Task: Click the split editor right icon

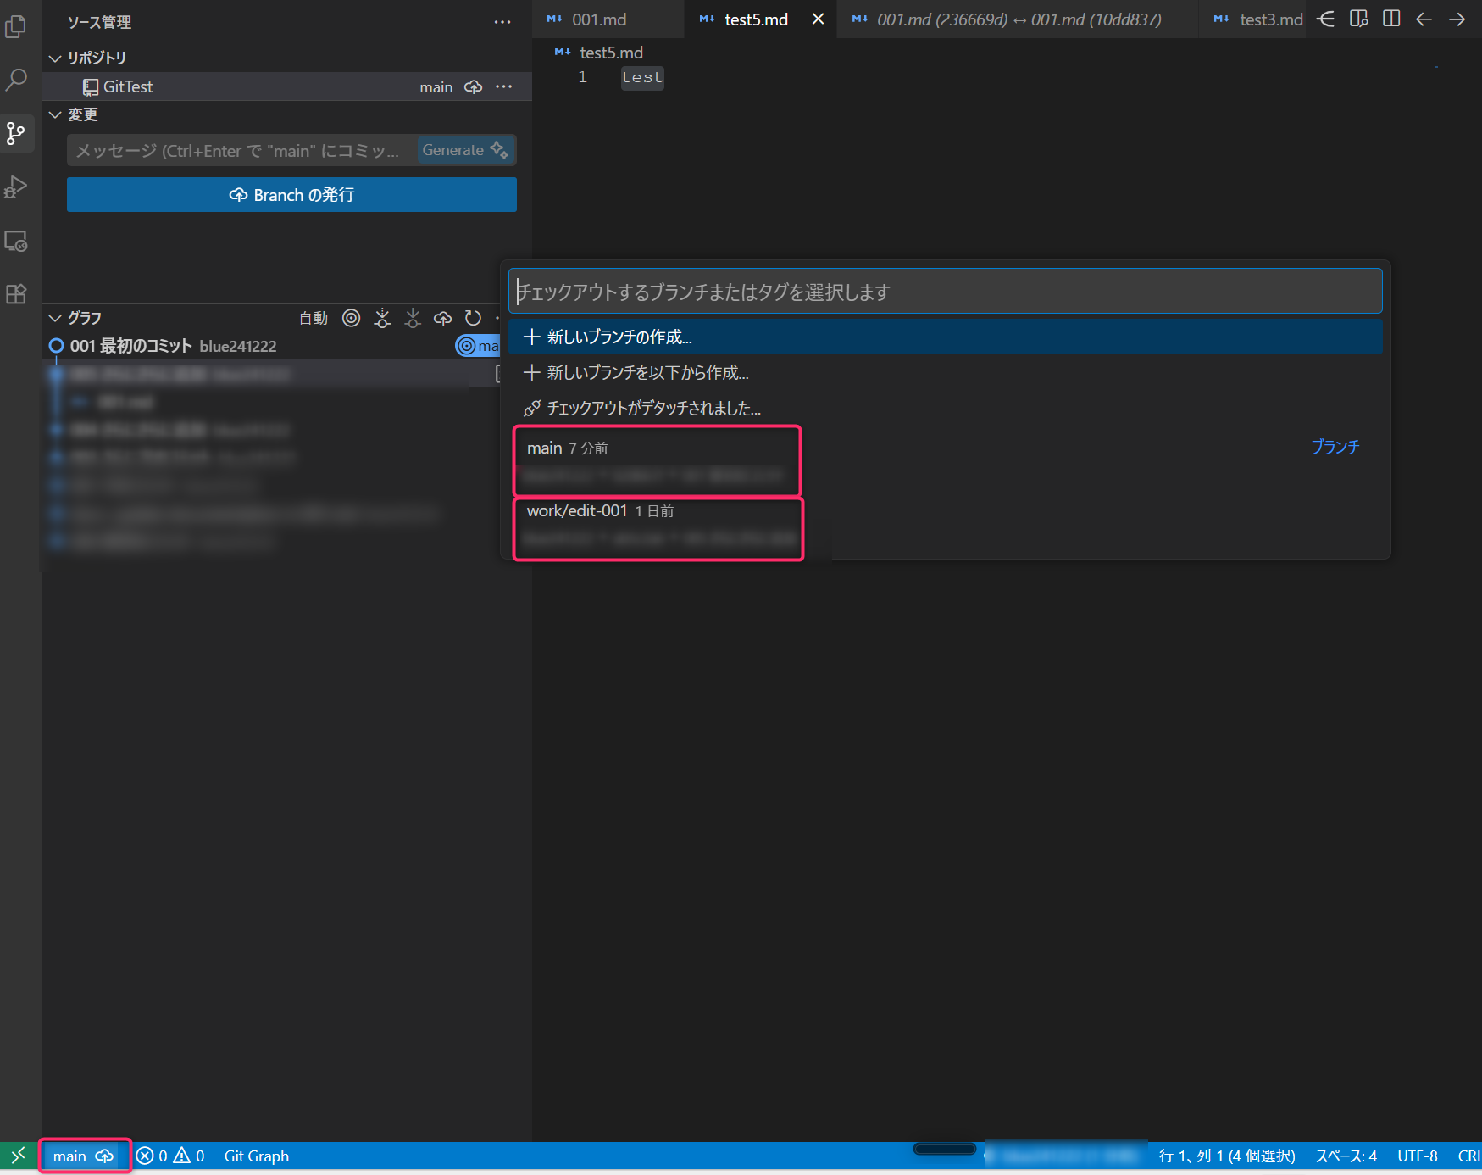Action: click(1391, 19)
